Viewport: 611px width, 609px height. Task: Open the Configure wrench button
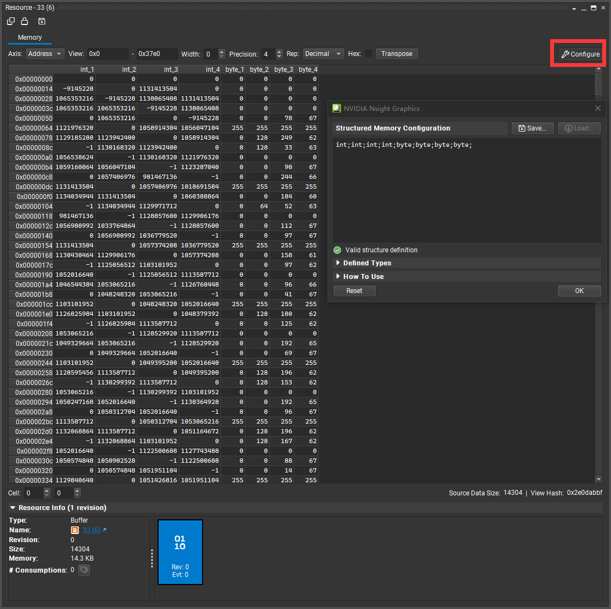coord(580,54)
